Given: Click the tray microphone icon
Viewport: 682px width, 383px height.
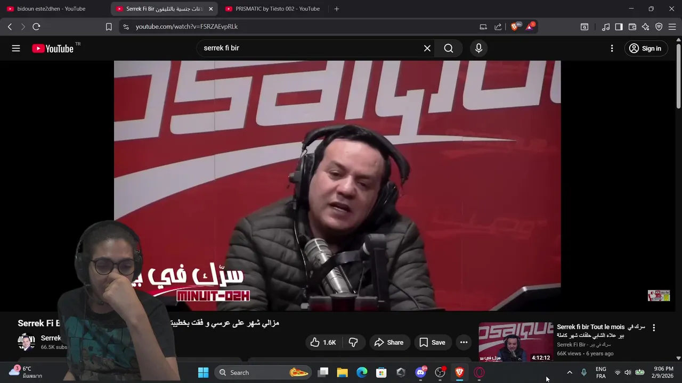Looking at the screenshot, I should tap(584, 372).
